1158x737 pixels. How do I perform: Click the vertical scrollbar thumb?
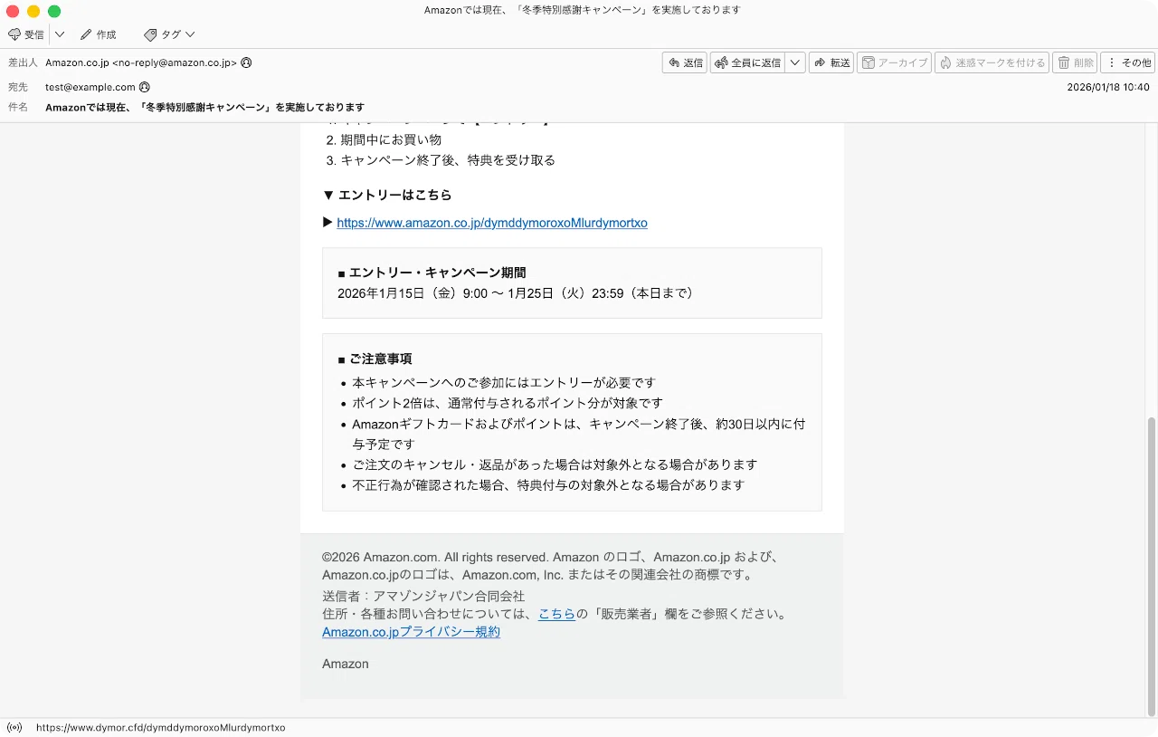pos(1152,566)
